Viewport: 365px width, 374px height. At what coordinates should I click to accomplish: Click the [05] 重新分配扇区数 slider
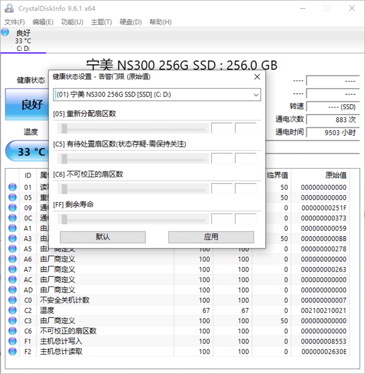(129, 128)
